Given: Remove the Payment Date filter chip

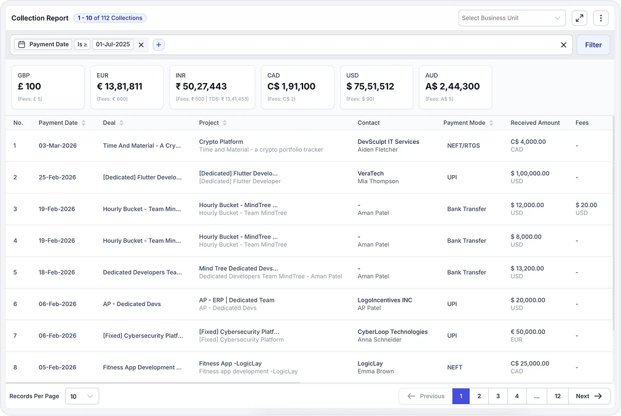Looking at the screenshot, I should [141, 45].
